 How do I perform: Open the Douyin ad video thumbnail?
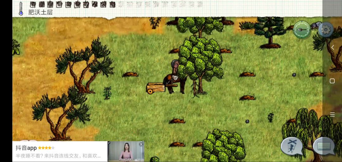click(x=126, y=151)
